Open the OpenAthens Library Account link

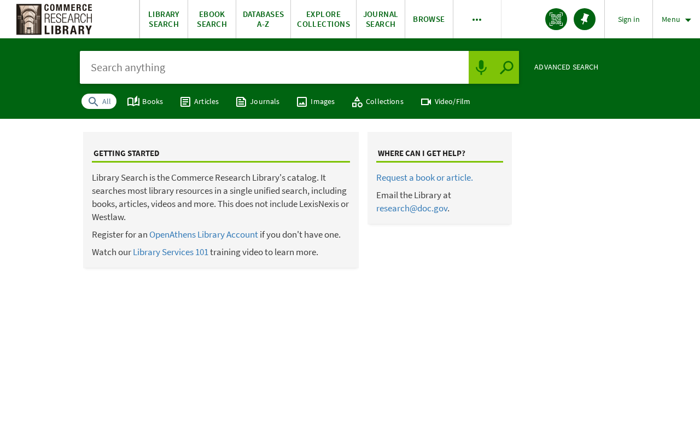coord(203,234)
